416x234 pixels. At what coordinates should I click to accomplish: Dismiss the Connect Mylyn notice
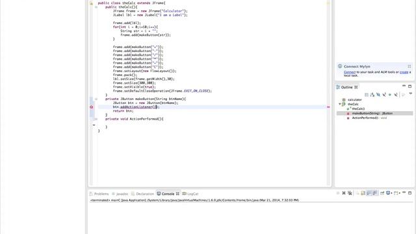click(409, 66)
